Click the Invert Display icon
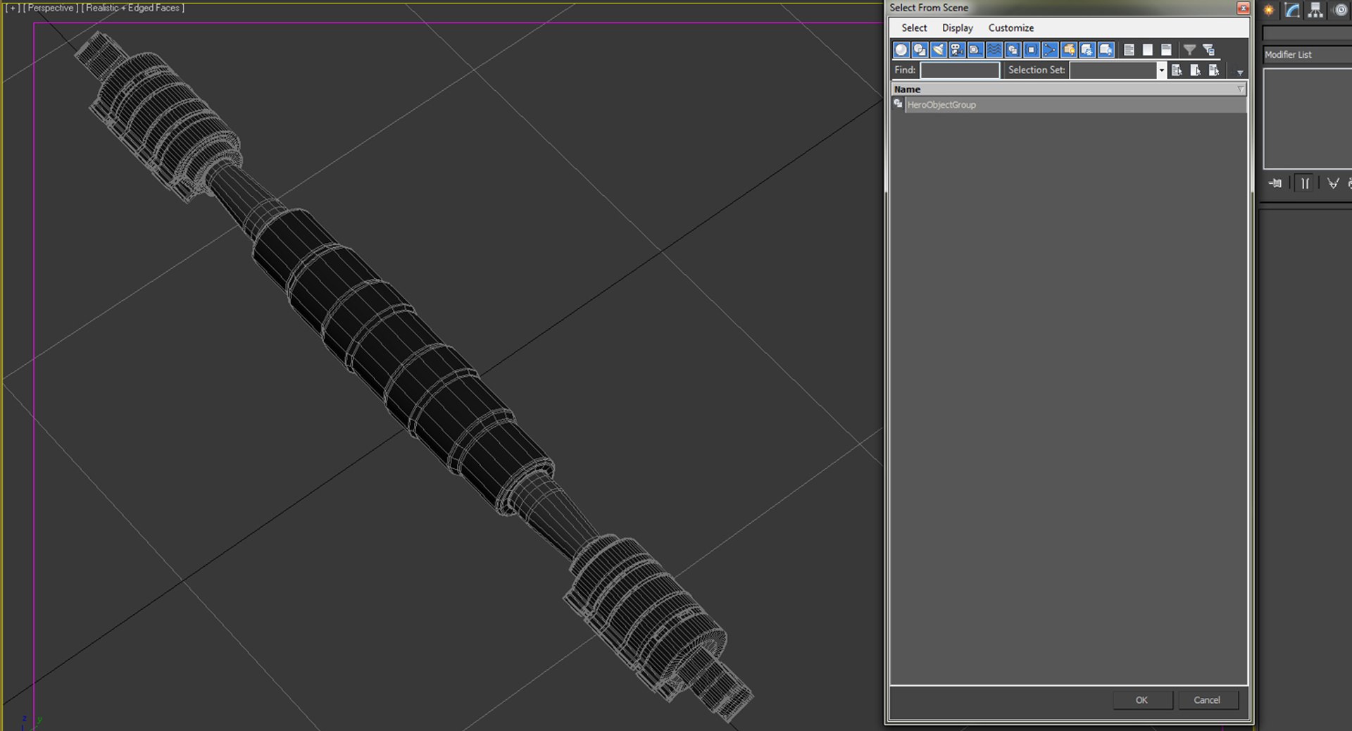 tap(1166, 50)
